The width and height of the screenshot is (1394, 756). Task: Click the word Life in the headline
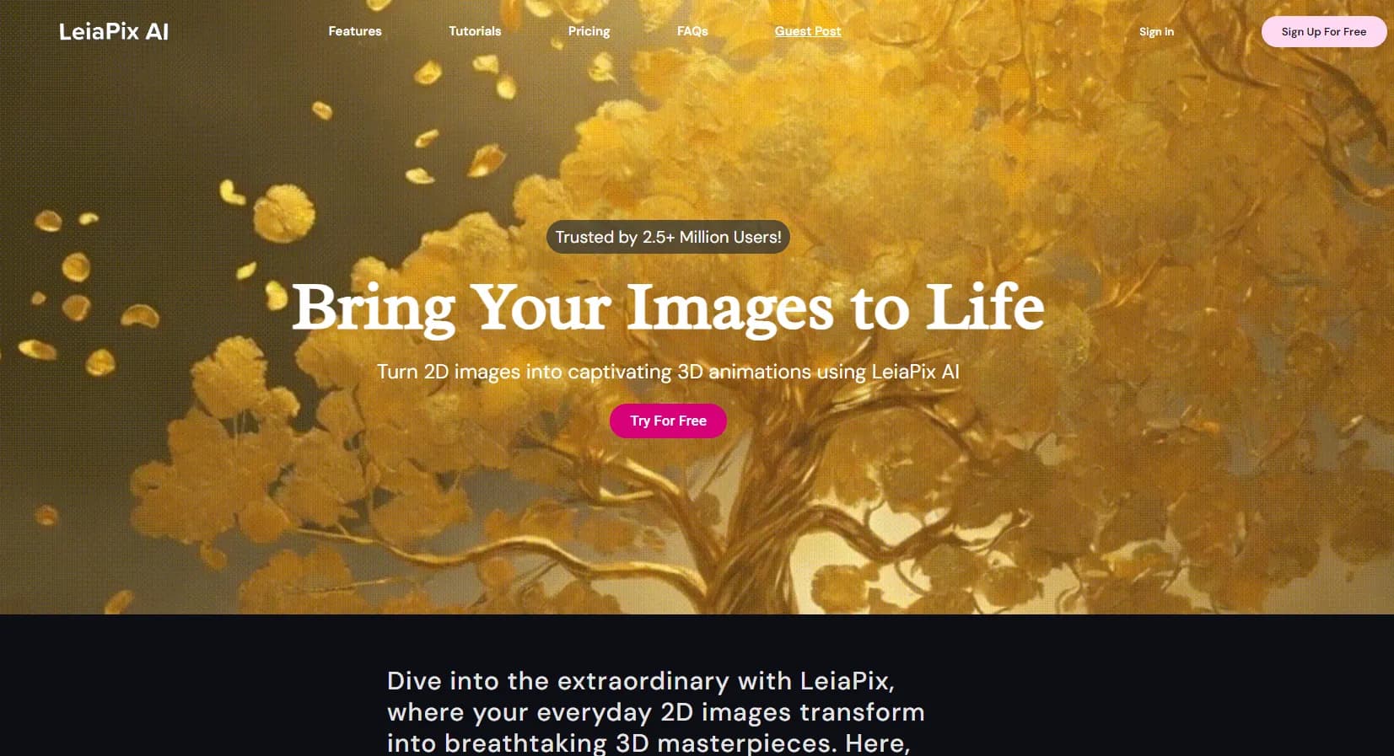(985, 306)
